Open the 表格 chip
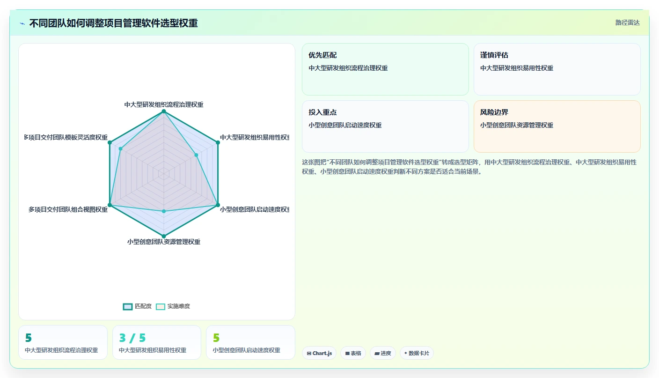The width and height of the screenshot is (659, 378). 353,353
